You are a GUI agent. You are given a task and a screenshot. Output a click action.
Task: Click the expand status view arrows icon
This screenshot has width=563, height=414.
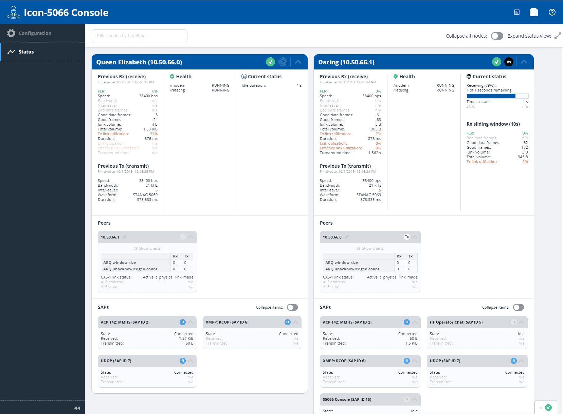[x=558, y=36]
